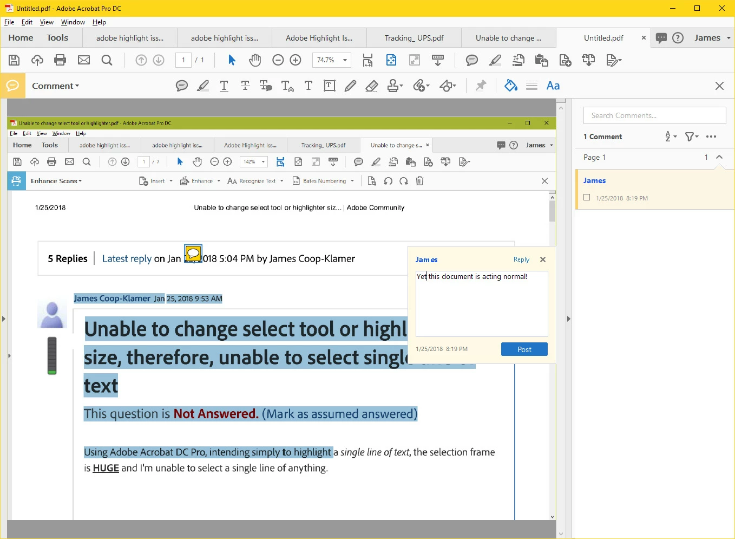This screenshot has width=735, height=539.
Task: Open the Help menu
Action: (x=99, y=22)
